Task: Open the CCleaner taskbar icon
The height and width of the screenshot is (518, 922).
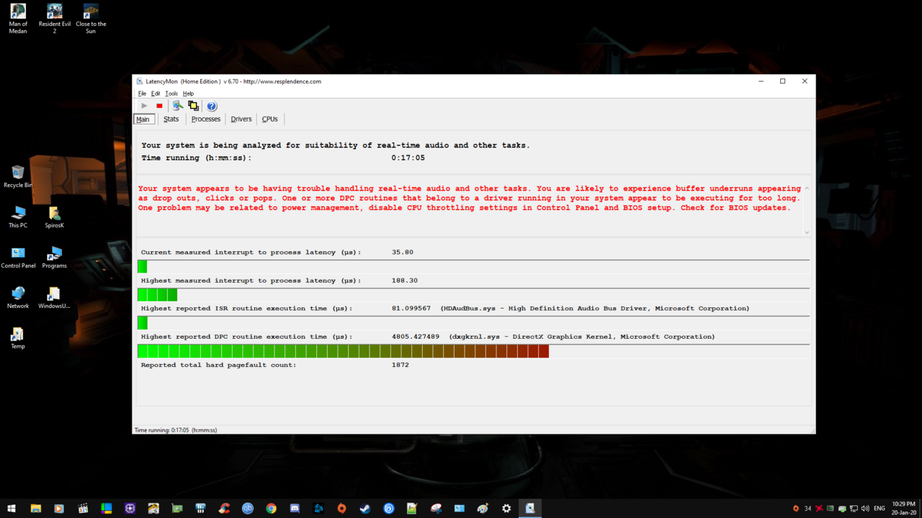Action: click(224, 508)
